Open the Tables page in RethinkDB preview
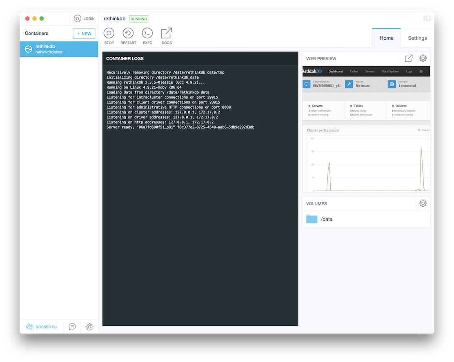Image resolution: width=454 pixels, height=362 pixels. click(354, 71)
